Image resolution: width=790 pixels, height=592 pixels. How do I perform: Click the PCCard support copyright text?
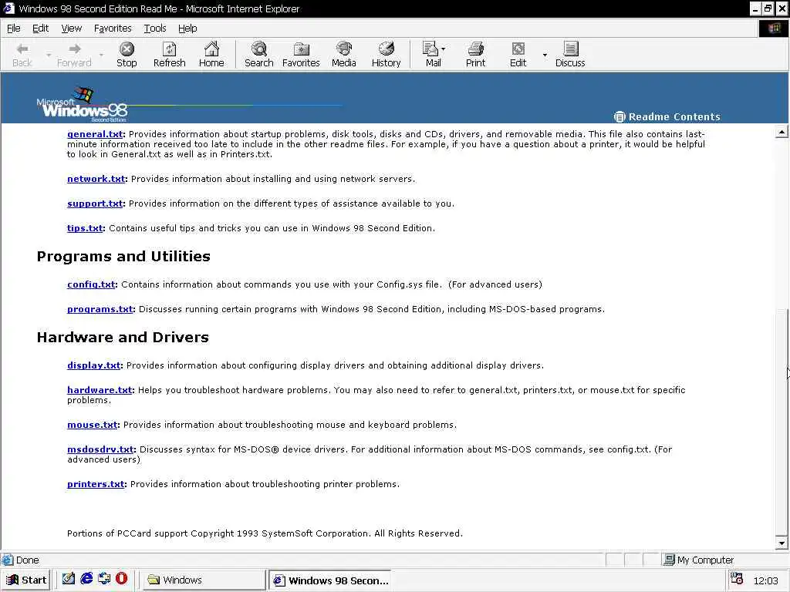(265, 533)
